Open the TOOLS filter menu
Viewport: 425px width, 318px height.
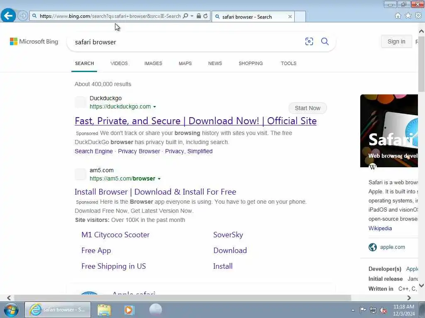point(288,63)
